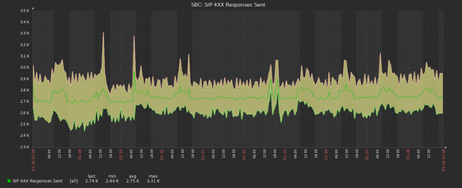Viewport: 462px width, 188px height.
Task: Click the 3.5 K label on the Y-axis
Action: pos(25,11)
